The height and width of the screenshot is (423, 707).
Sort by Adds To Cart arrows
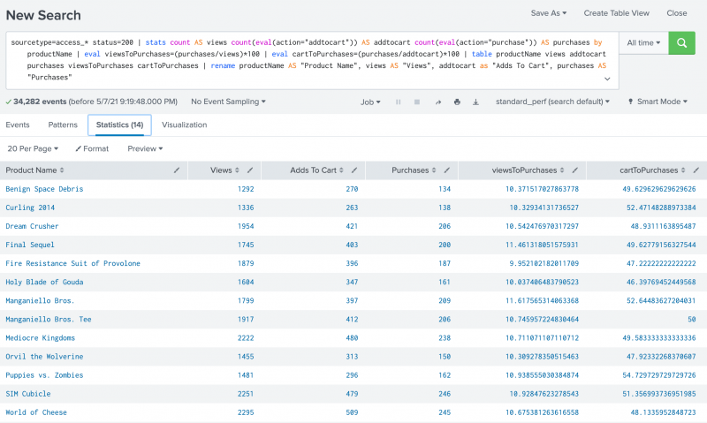tap(341, 170)
